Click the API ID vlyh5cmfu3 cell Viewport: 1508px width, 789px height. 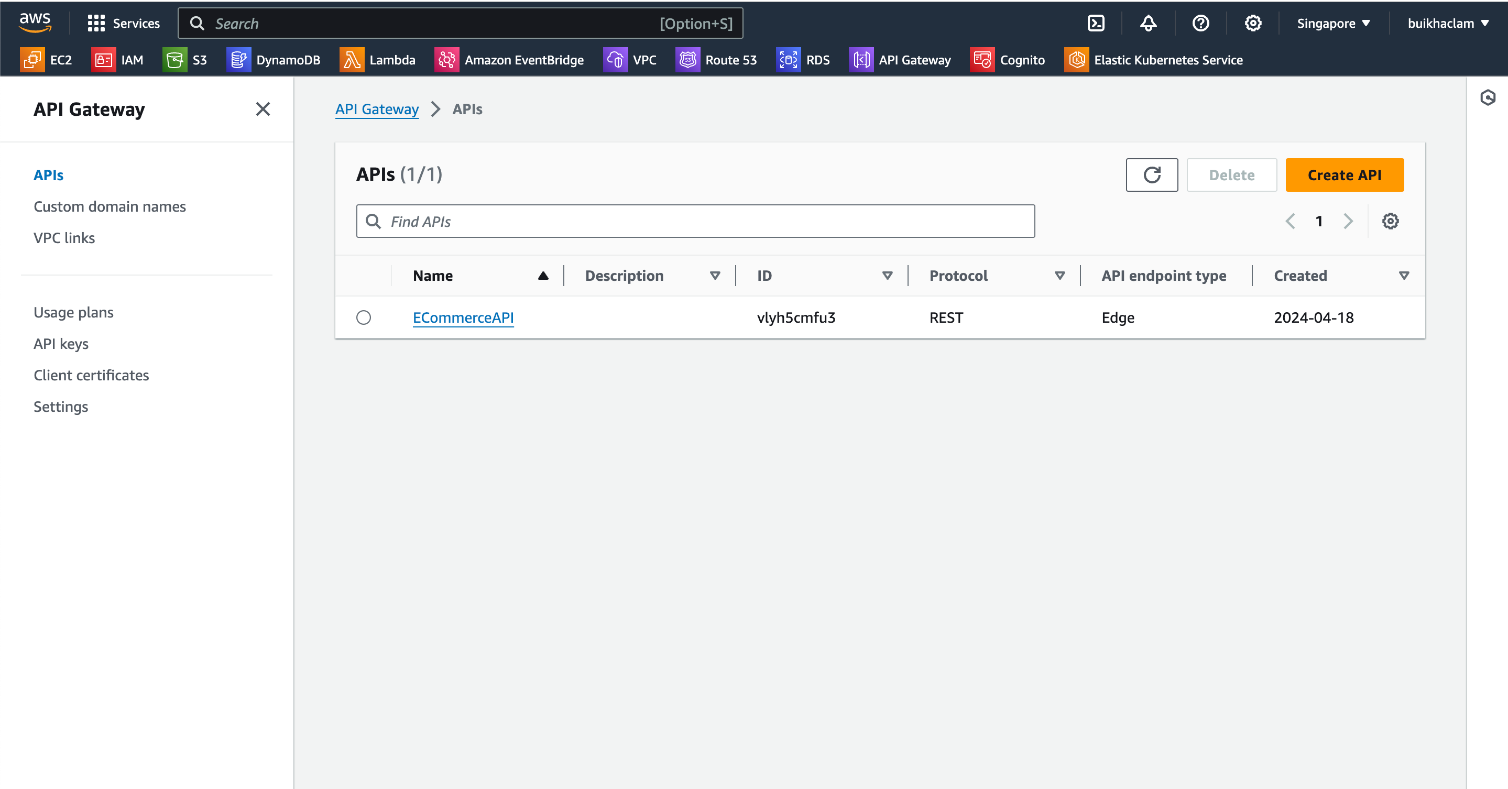796,318
